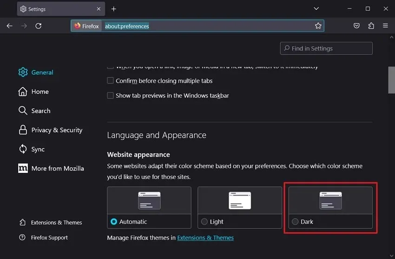Close the Settings tab

99,9
